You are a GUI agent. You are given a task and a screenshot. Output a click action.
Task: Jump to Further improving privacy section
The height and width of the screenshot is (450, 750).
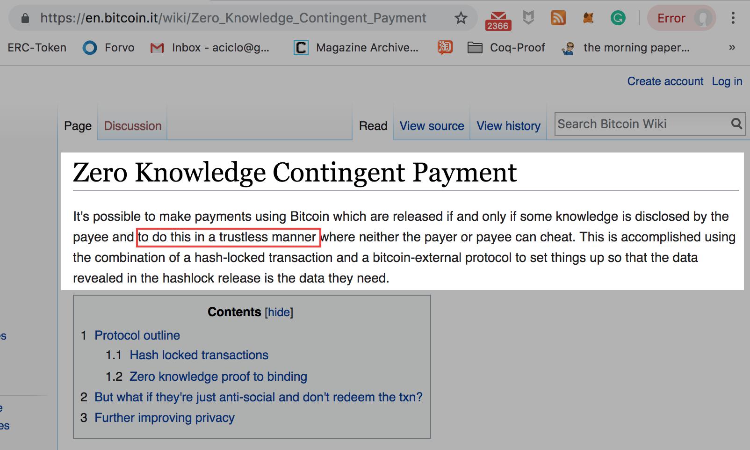165,418
